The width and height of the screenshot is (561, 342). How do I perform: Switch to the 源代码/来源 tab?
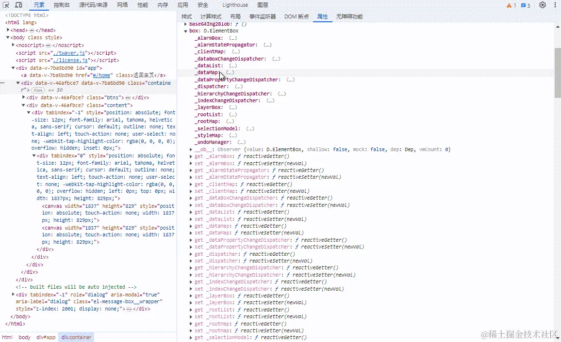pyautogui.click(x=93, y=5)
